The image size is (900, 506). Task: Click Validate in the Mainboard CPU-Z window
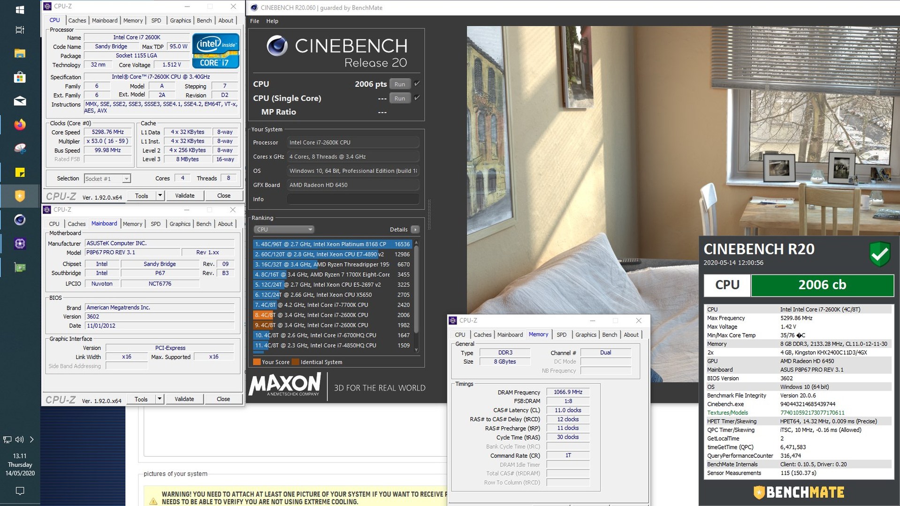[x=184, y=399]
